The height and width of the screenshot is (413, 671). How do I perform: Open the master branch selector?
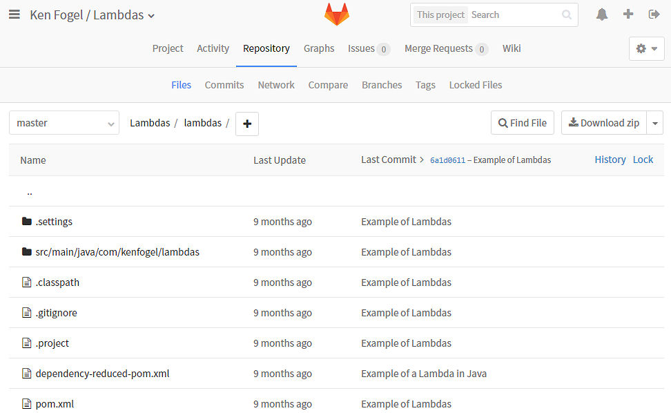tap(64, 123)
